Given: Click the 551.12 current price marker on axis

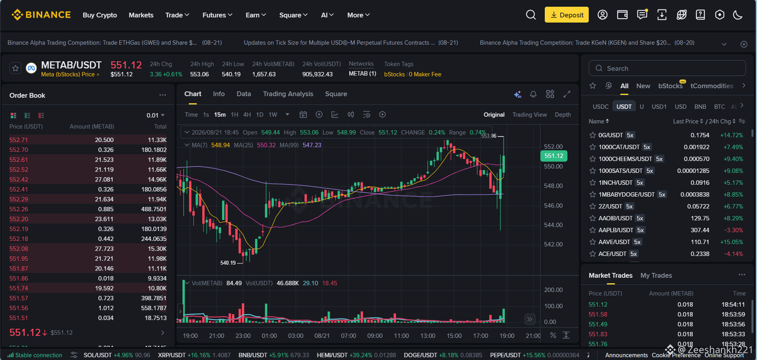Looking at the screenshot, I should [x=553, y=156].
